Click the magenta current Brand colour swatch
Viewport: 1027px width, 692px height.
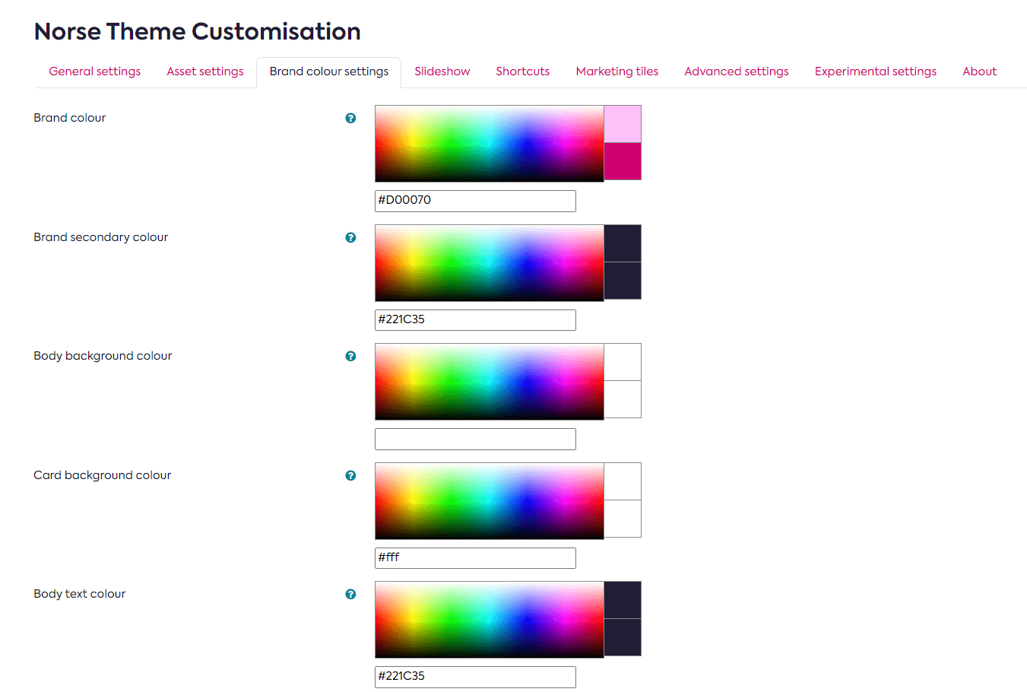pyautogui.click(x=623, y=161)
